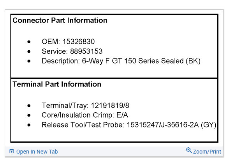Viewport: 234px width, 159px height.
Task: Click the bullet beside the Service line
Action: click(29, 51)
